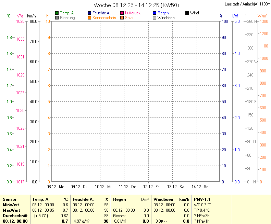This screenshot has width=271, height=224.
Task: Click the orange Sonnenschein legend square
Action: pyautogui.click(x=89, y=18)
